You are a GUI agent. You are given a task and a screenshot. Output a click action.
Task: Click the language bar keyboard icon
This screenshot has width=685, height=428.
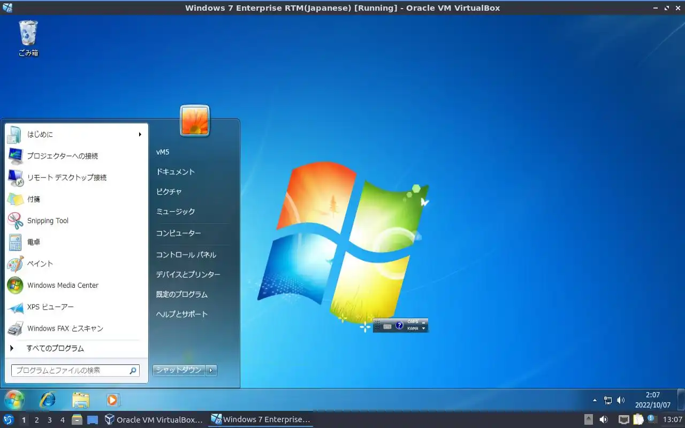[387, 326]
